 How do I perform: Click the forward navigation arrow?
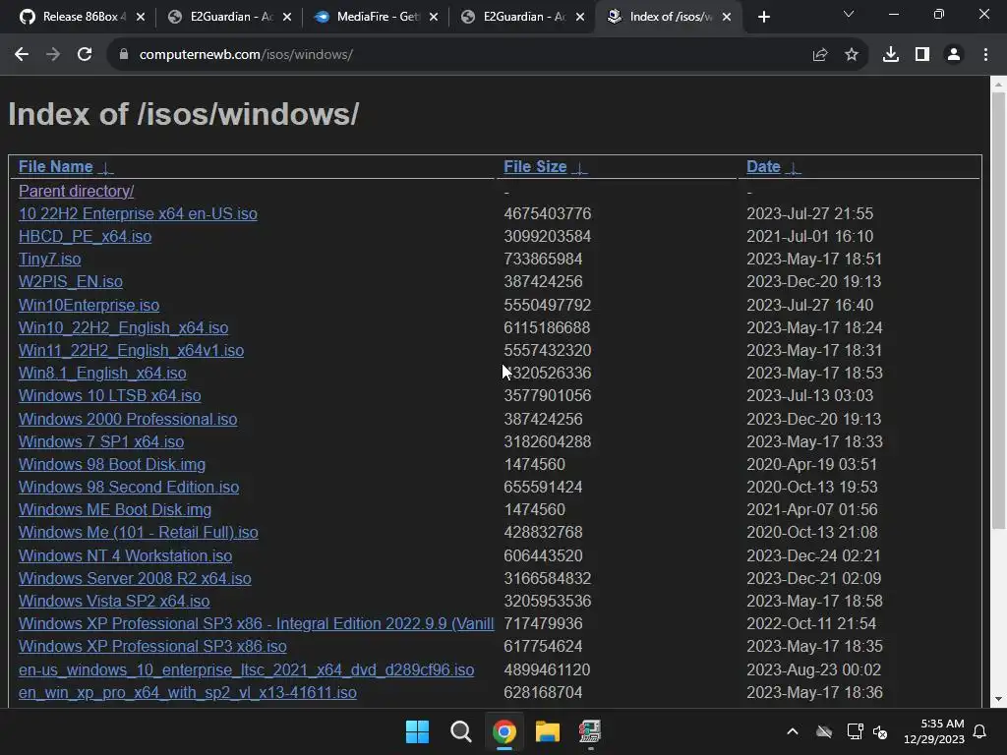[53, 55]
